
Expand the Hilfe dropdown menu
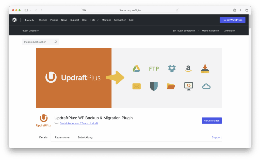[x=94, y=20]
